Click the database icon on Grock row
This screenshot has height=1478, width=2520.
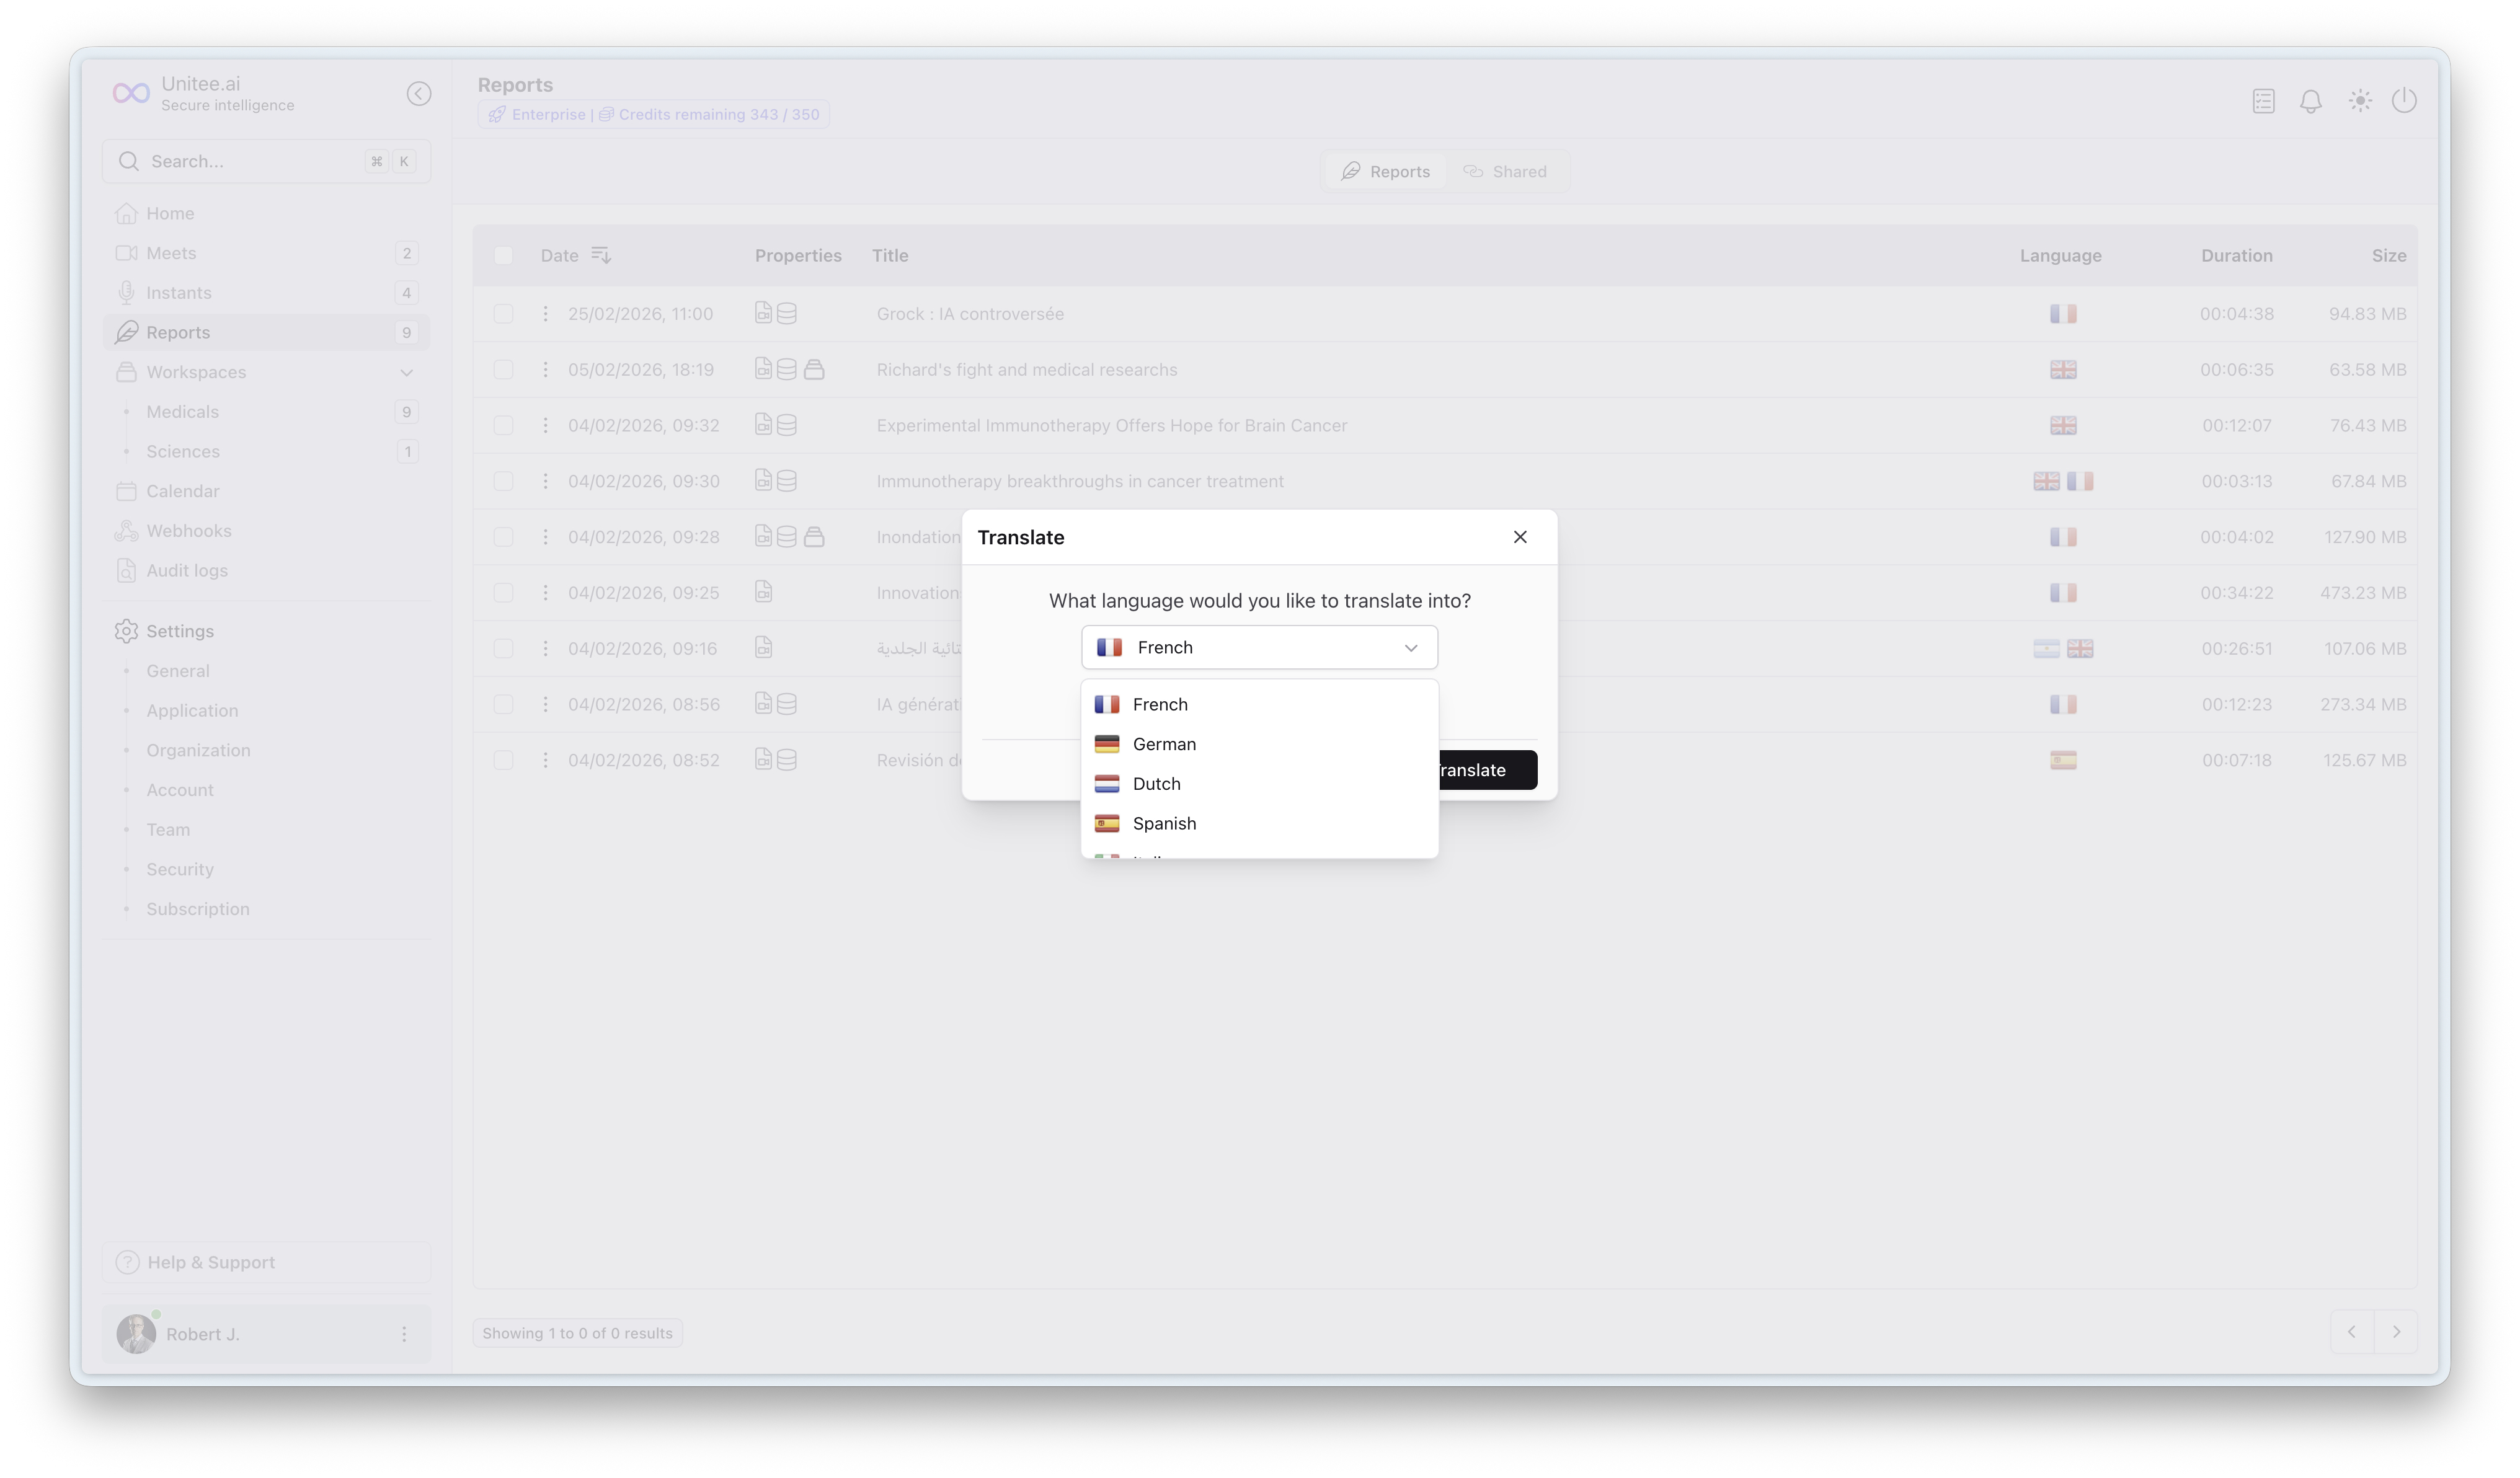tap(787, 314)
